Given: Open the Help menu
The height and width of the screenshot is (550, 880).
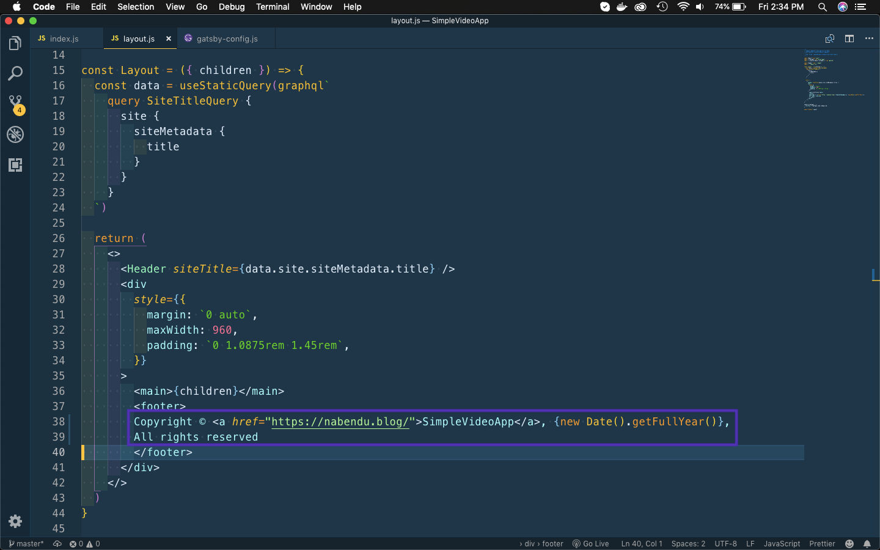Looking at the screenshot, I should [x=352, y=7].
